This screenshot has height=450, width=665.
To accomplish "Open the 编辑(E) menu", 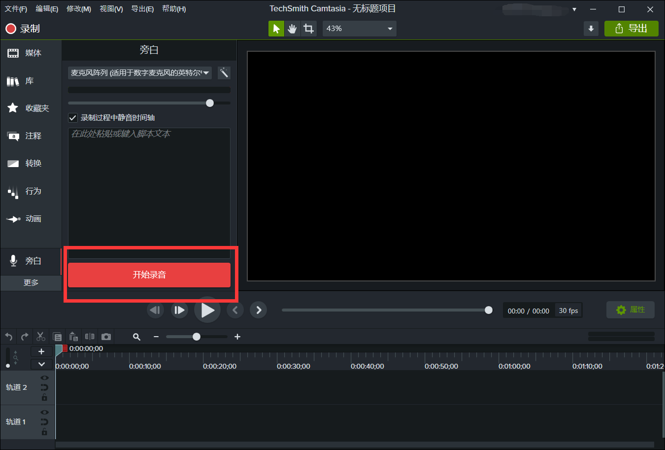I will [x=47, y=9].
